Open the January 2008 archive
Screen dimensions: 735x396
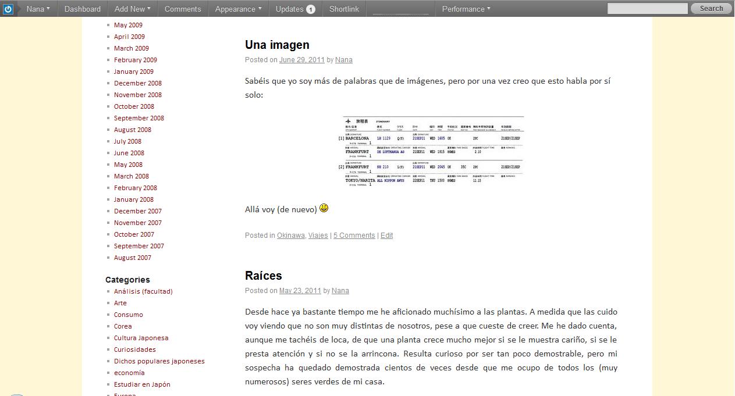pos(134,199)
